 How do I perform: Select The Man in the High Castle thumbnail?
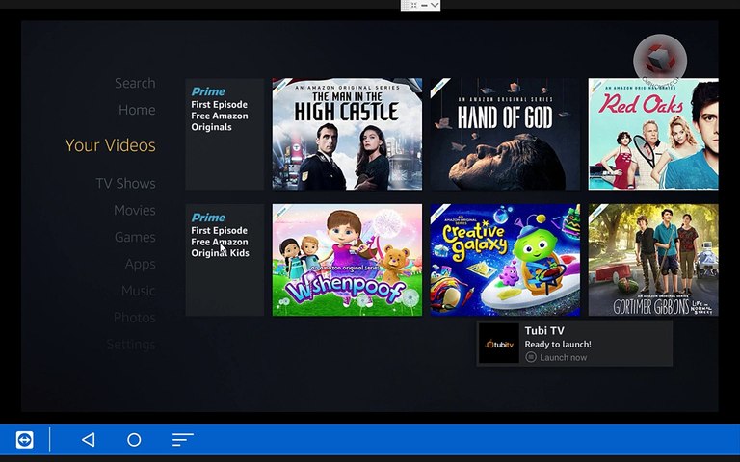point(347,134)
